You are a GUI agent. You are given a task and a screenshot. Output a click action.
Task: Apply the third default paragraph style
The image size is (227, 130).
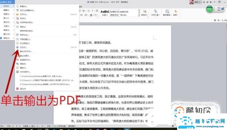(x=124, y=13)
